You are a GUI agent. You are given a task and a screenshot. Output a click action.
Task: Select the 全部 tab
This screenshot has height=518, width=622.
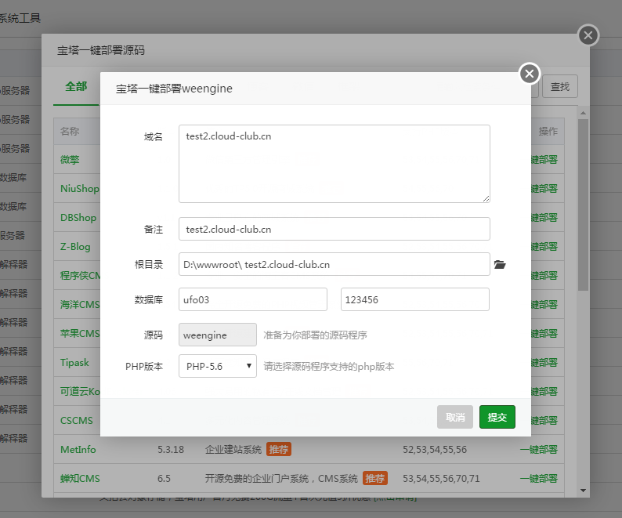pos(76,86)
